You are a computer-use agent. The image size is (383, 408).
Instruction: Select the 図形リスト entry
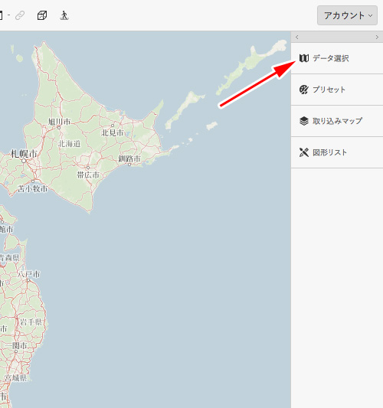pyautogui.click(x=337, y=152)
